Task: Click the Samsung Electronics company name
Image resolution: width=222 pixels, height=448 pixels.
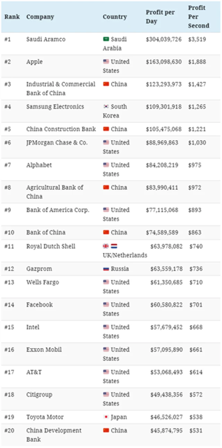Action: (55, 107)
